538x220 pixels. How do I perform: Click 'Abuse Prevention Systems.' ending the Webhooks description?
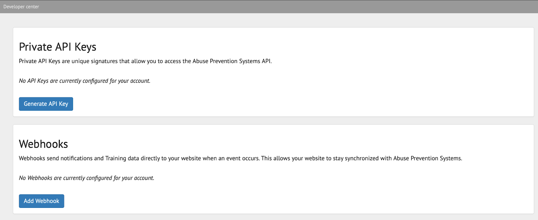[x=428, y=158]
